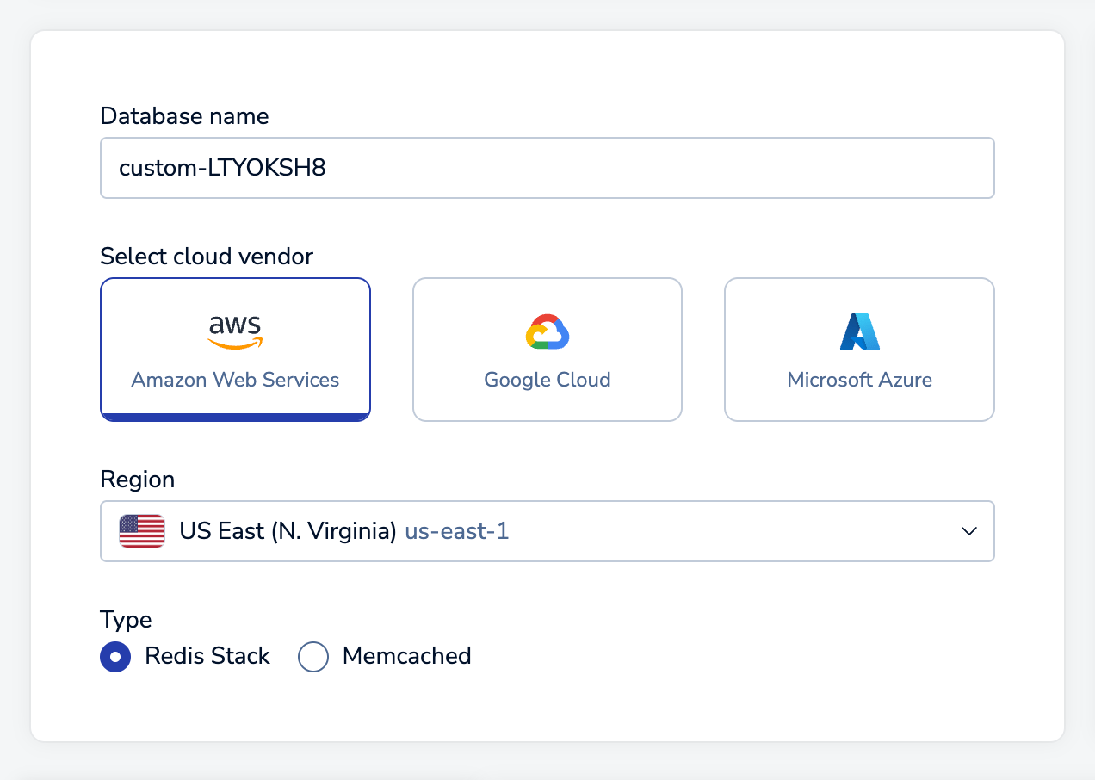Click the Microsoft Azure logo icon

859,332
